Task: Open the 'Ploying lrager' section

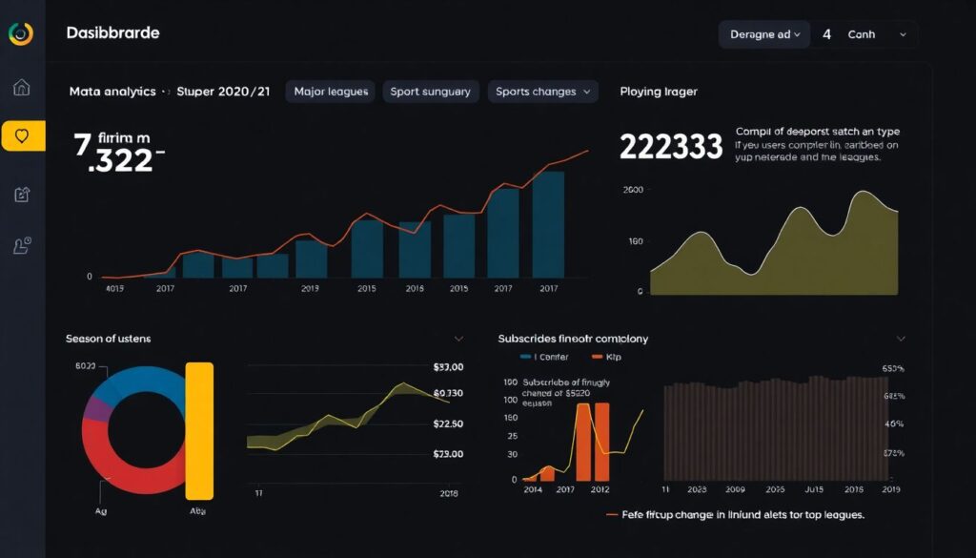Action: (x=658, y=92)
